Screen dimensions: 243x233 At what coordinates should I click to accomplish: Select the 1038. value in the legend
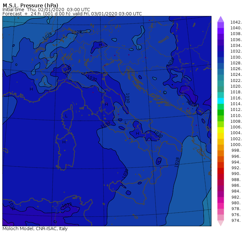point(236,34)
